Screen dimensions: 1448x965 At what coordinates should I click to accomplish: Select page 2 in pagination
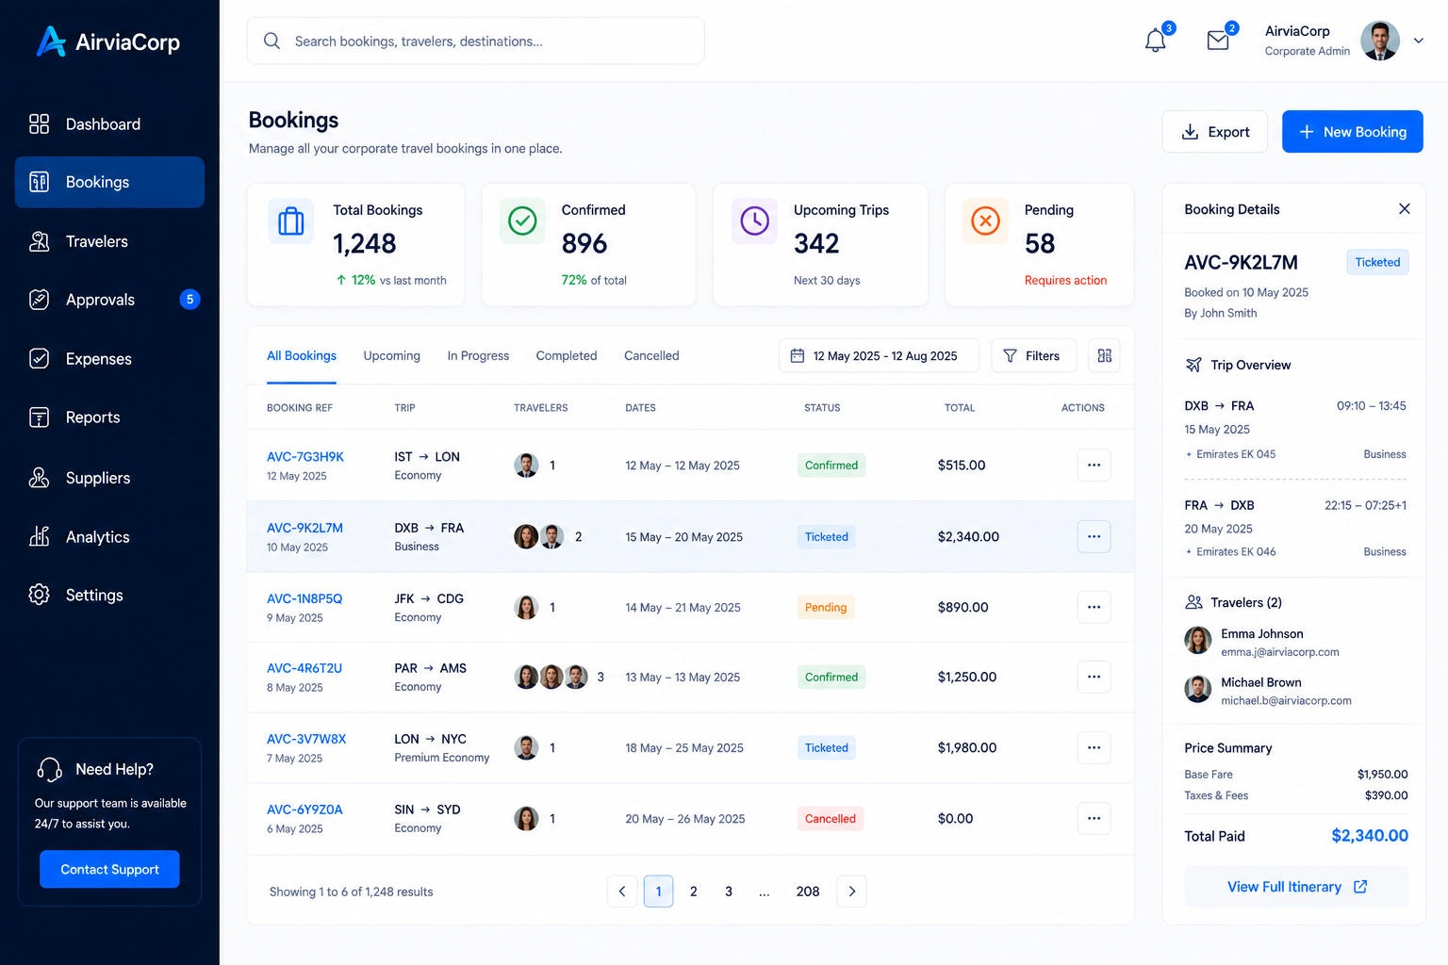click(x=694, y=891)
